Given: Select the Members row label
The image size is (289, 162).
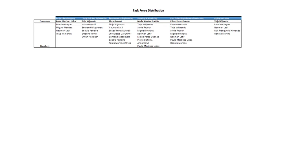Looking at the screenshot, I should 45,46.
